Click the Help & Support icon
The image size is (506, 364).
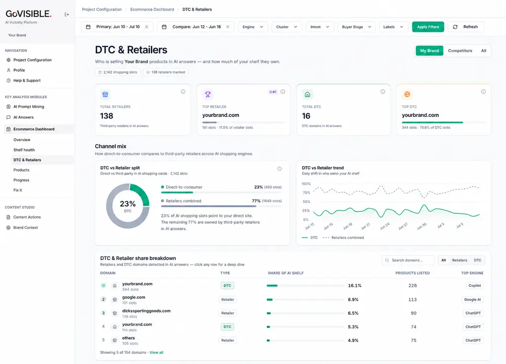[x=9, y=80]
